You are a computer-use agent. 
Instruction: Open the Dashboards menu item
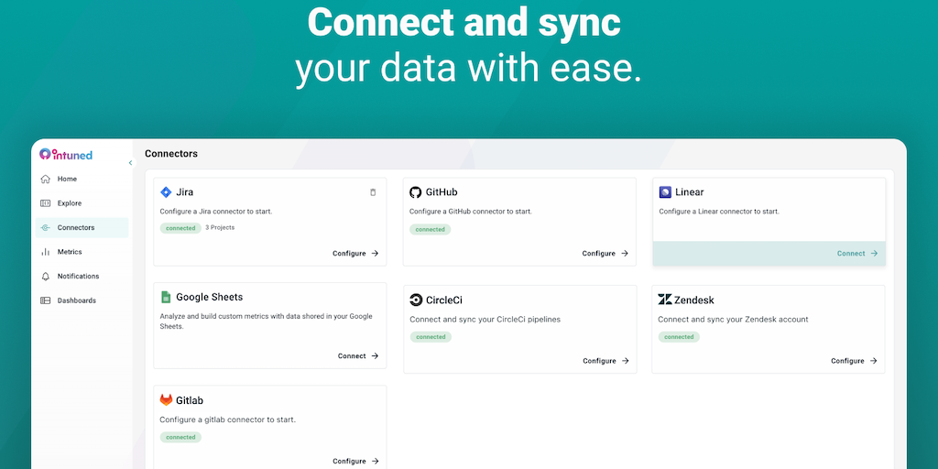[x=82, y=300]
